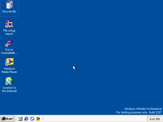Launch Outlook Express from Quick Launch

pyautogui.click(x=32, y=119)
